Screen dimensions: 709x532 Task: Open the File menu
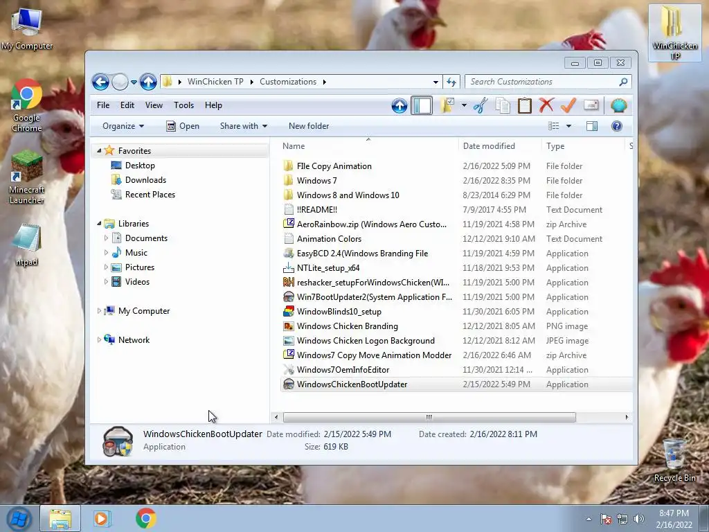103,105
